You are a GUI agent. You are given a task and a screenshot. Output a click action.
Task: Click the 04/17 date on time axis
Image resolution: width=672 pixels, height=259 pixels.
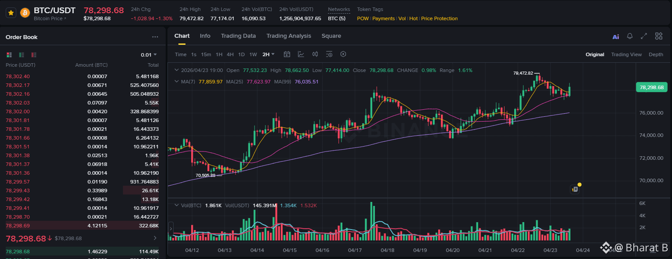tap(355, 250)
